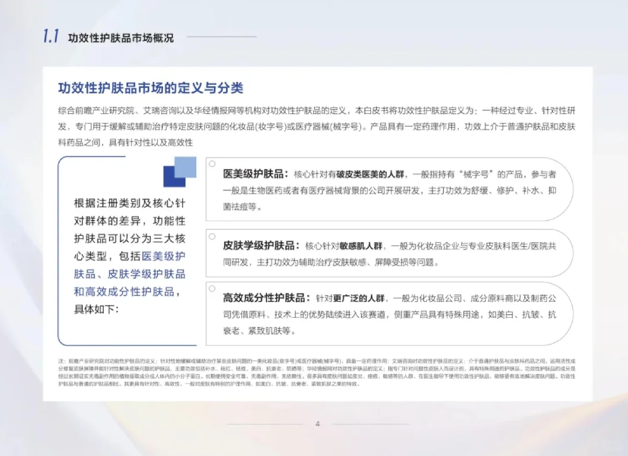628x456 pixels.
Task: Click the overlapping blue squares graphic
Action: pyautogui.click(x=180, y=172)
